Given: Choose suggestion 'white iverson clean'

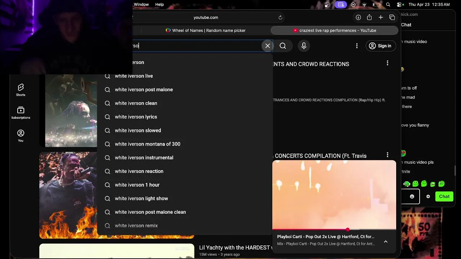Looking at the screenshot, I should [184, 103].
